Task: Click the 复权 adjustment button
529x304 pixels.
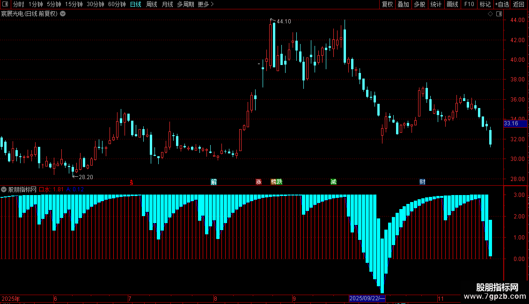Action: click(387, 4)
